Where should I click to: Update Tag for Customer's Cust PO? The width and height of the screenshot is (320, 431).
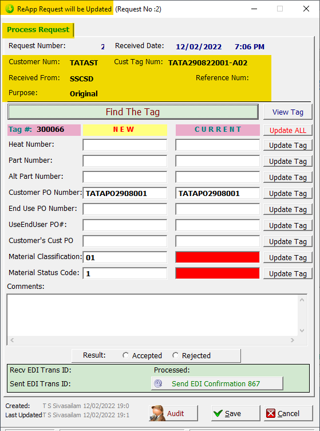pyautogui.click(x=287, y=241)
